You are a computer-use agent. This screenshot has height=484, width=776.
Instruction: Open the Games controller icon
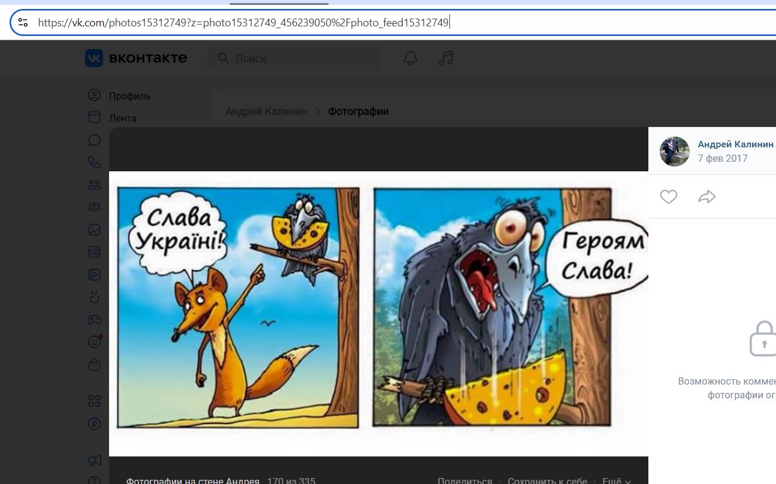[x=94, y=319]
